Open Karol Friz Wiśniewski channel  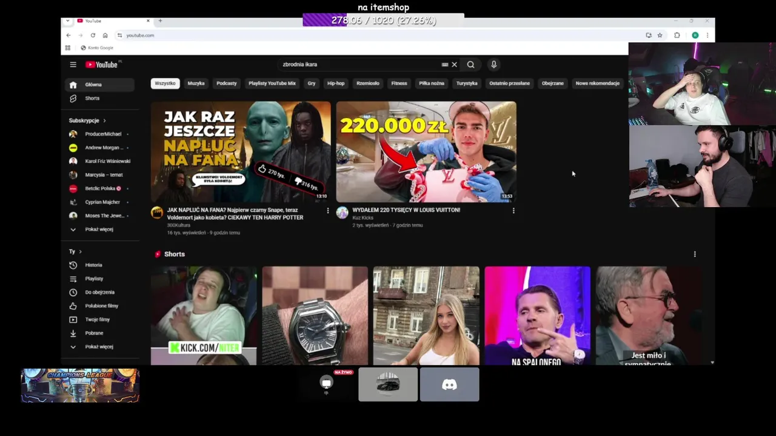[x=99, y=161]
